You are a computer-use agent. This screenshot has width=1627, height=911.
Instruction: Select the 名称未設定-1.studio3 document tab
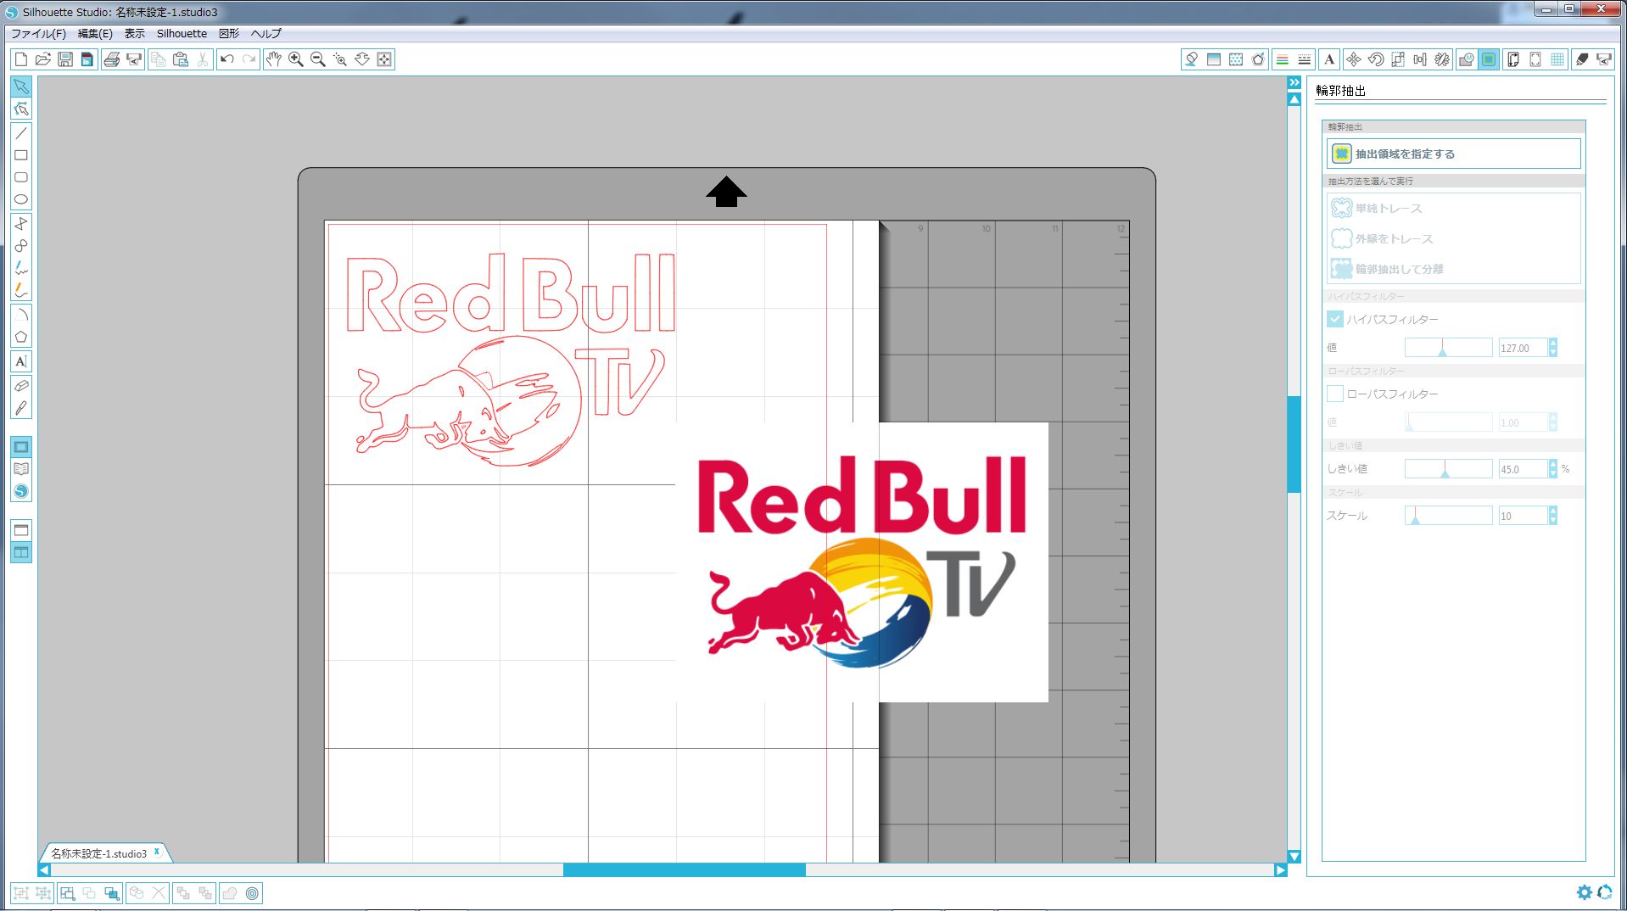98,853
